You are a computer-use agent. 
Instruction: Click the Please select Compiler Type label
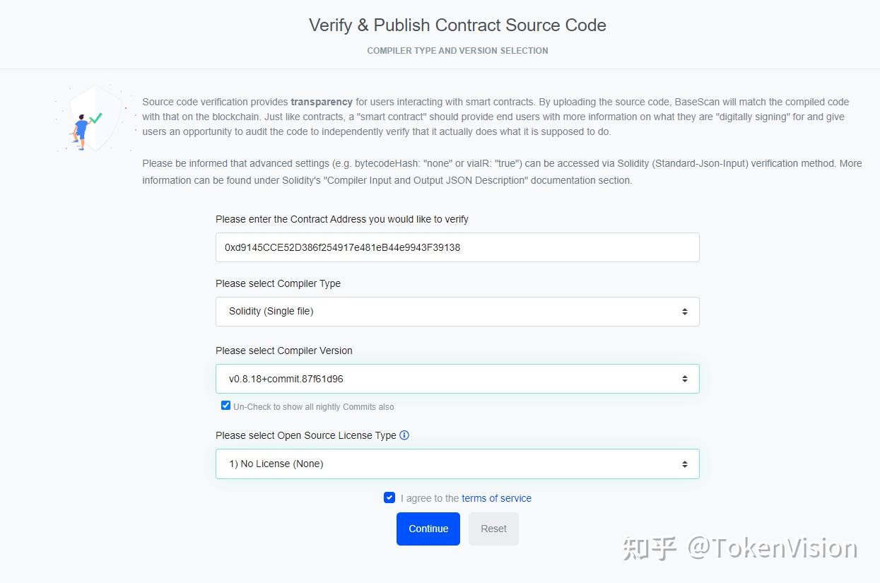click(278, 283)
